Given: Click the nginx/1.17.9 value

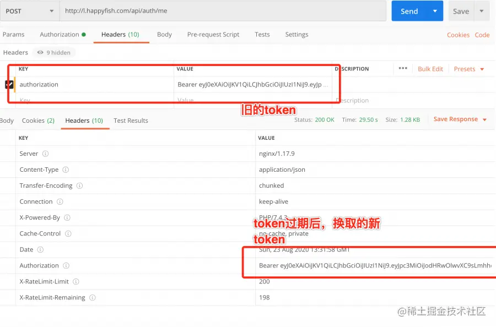Looking at the screenshot, I should tap(277, 154).
